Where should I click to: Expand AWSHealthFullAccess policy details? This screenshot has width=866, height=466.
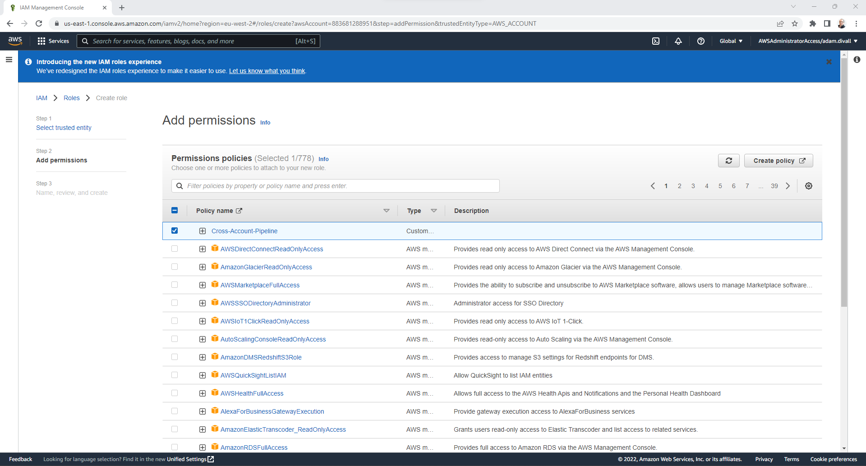click(x=203, y=393)
